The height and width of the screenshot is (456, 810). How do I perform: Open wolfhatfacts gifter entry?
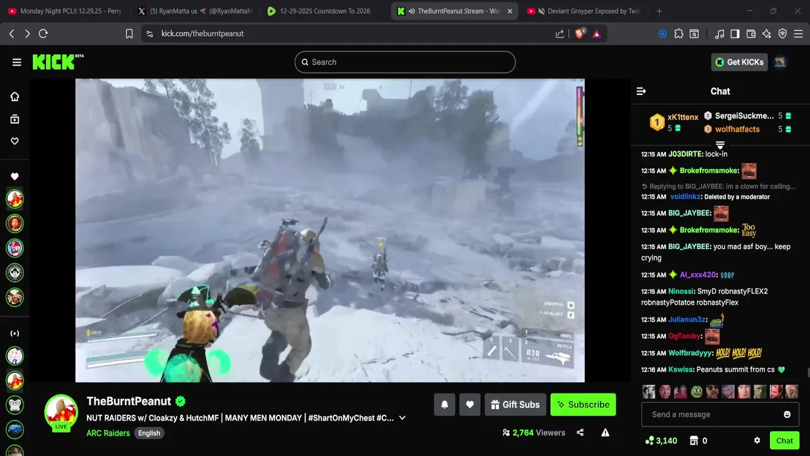click(x=737, y=129)
